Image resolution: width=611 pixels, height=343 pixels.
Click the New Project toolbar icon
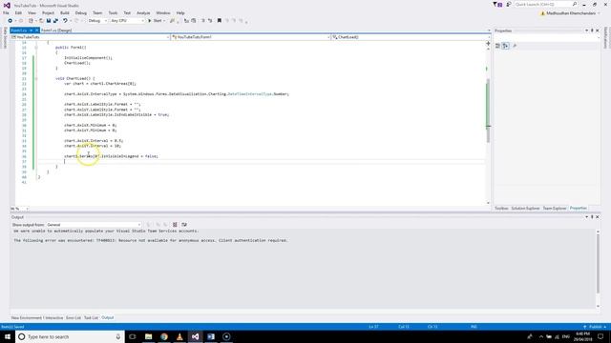click(x=31, y=21)
